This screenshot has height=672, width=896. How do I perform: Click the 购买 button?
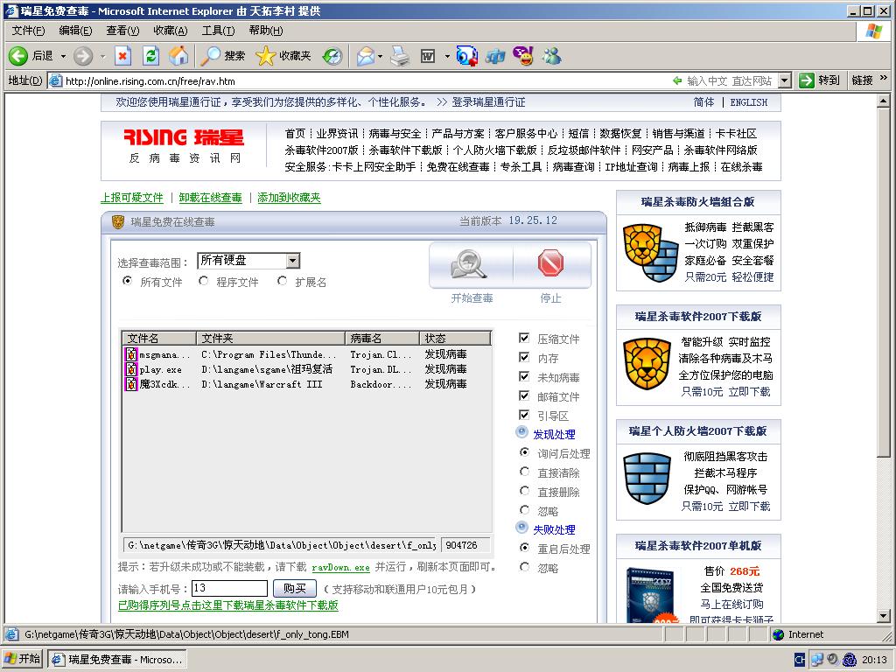pyautogui.click(x=294, y=588)
